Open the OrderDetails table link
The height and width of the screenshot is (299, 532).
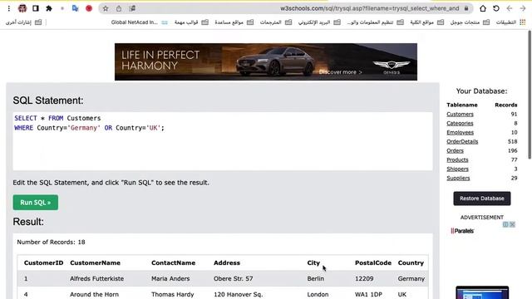coord(462,142)
